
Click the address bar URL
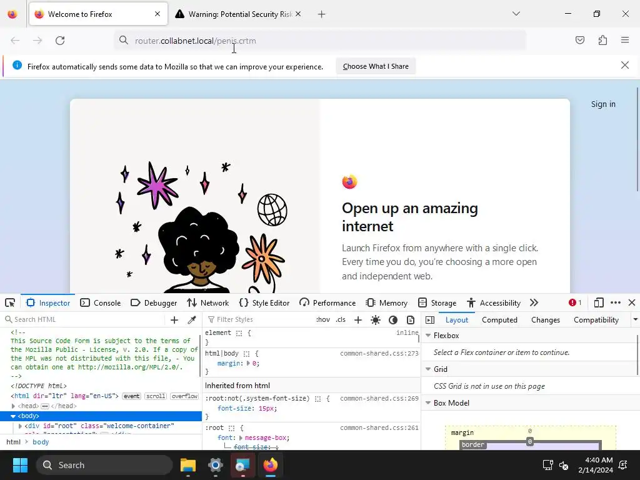(196, 41)
